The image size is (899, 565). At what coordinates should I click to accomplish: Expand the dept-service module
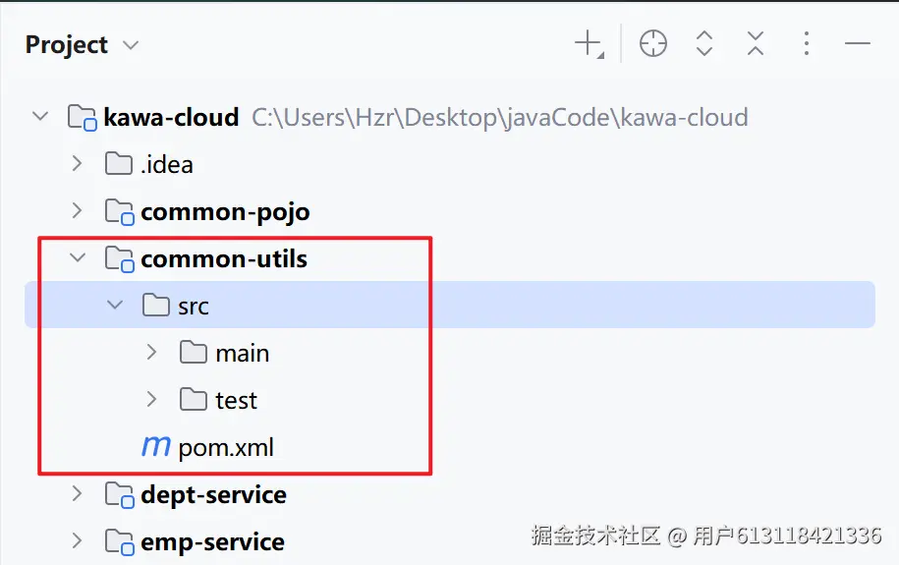click(x=78, y=493)
